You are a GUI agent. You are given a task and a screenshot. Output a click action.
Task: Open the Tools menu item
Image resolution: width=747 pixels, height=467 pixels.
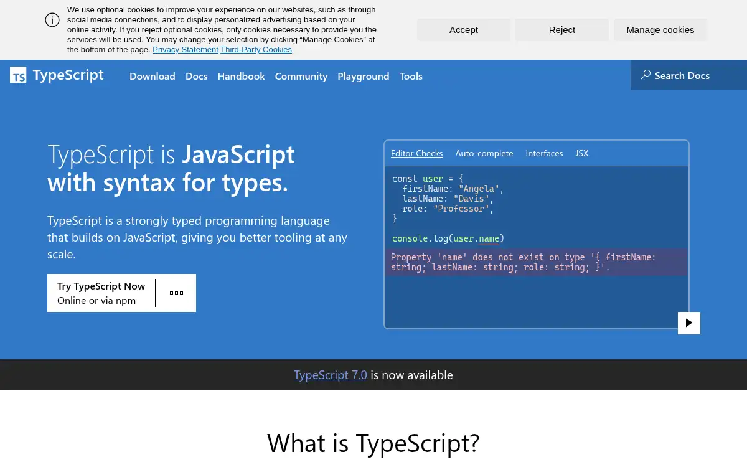coord(411,76)
